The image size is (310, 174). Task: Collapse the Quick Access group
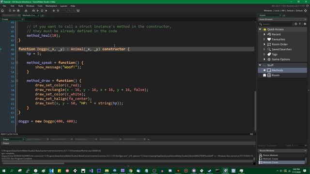coord(260,29)
